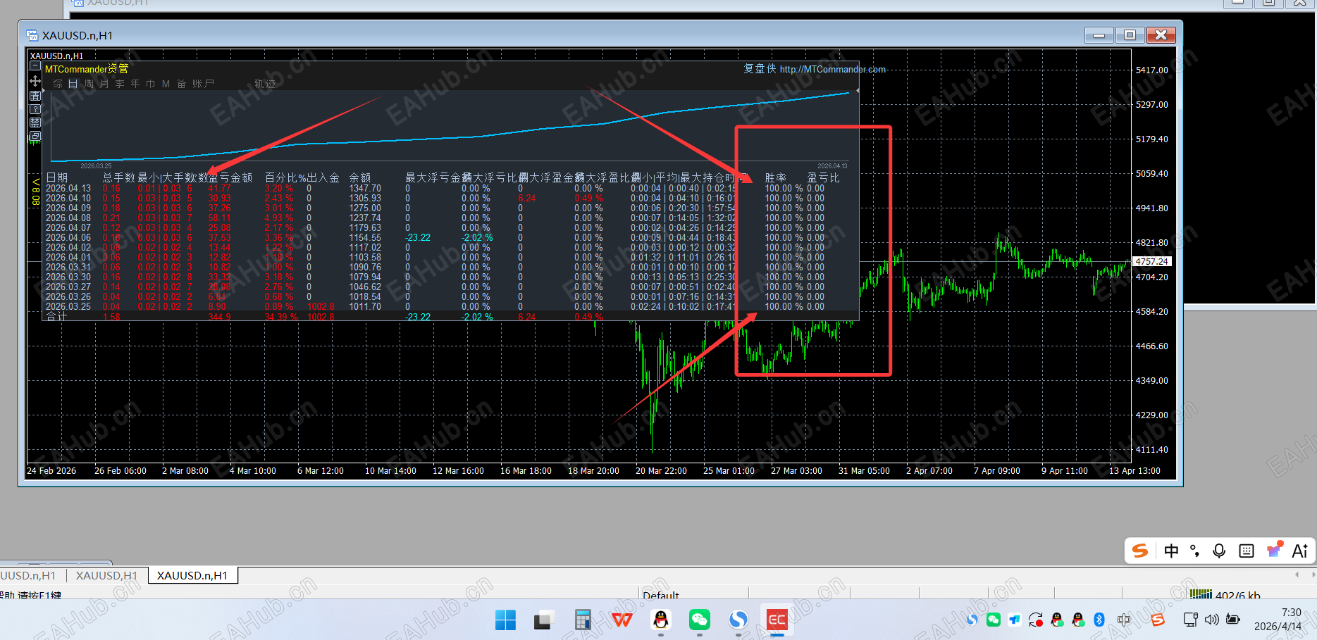This screenshot has width=1317, height=640.
Task: Click the 合计 totals row label
Action: (x=56, y=317)
